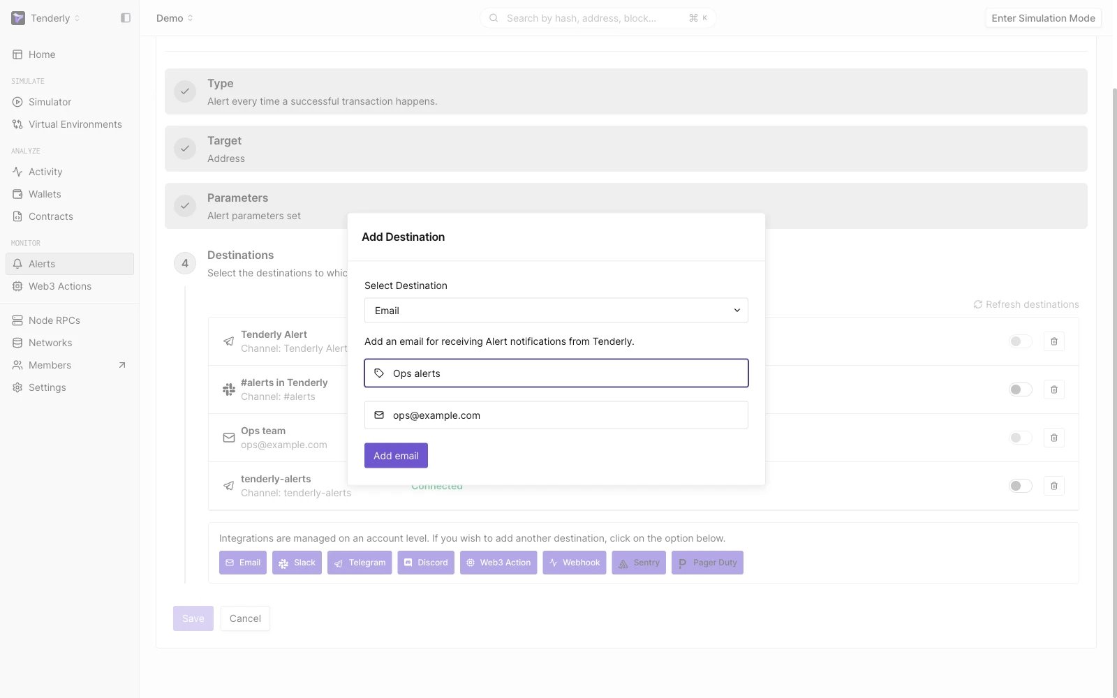
Task: Add a Pager Duty integration
Action: pyautogui.click(x=707, y=563)
